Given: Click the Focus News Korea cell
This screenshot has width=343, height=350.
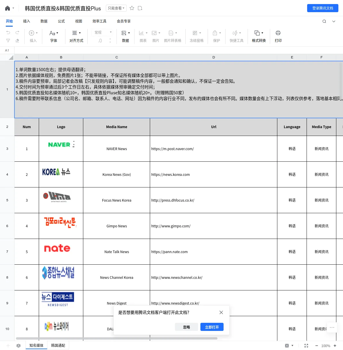Looking at the screenshot, I should pyautogui.click(x=117, y=200).
